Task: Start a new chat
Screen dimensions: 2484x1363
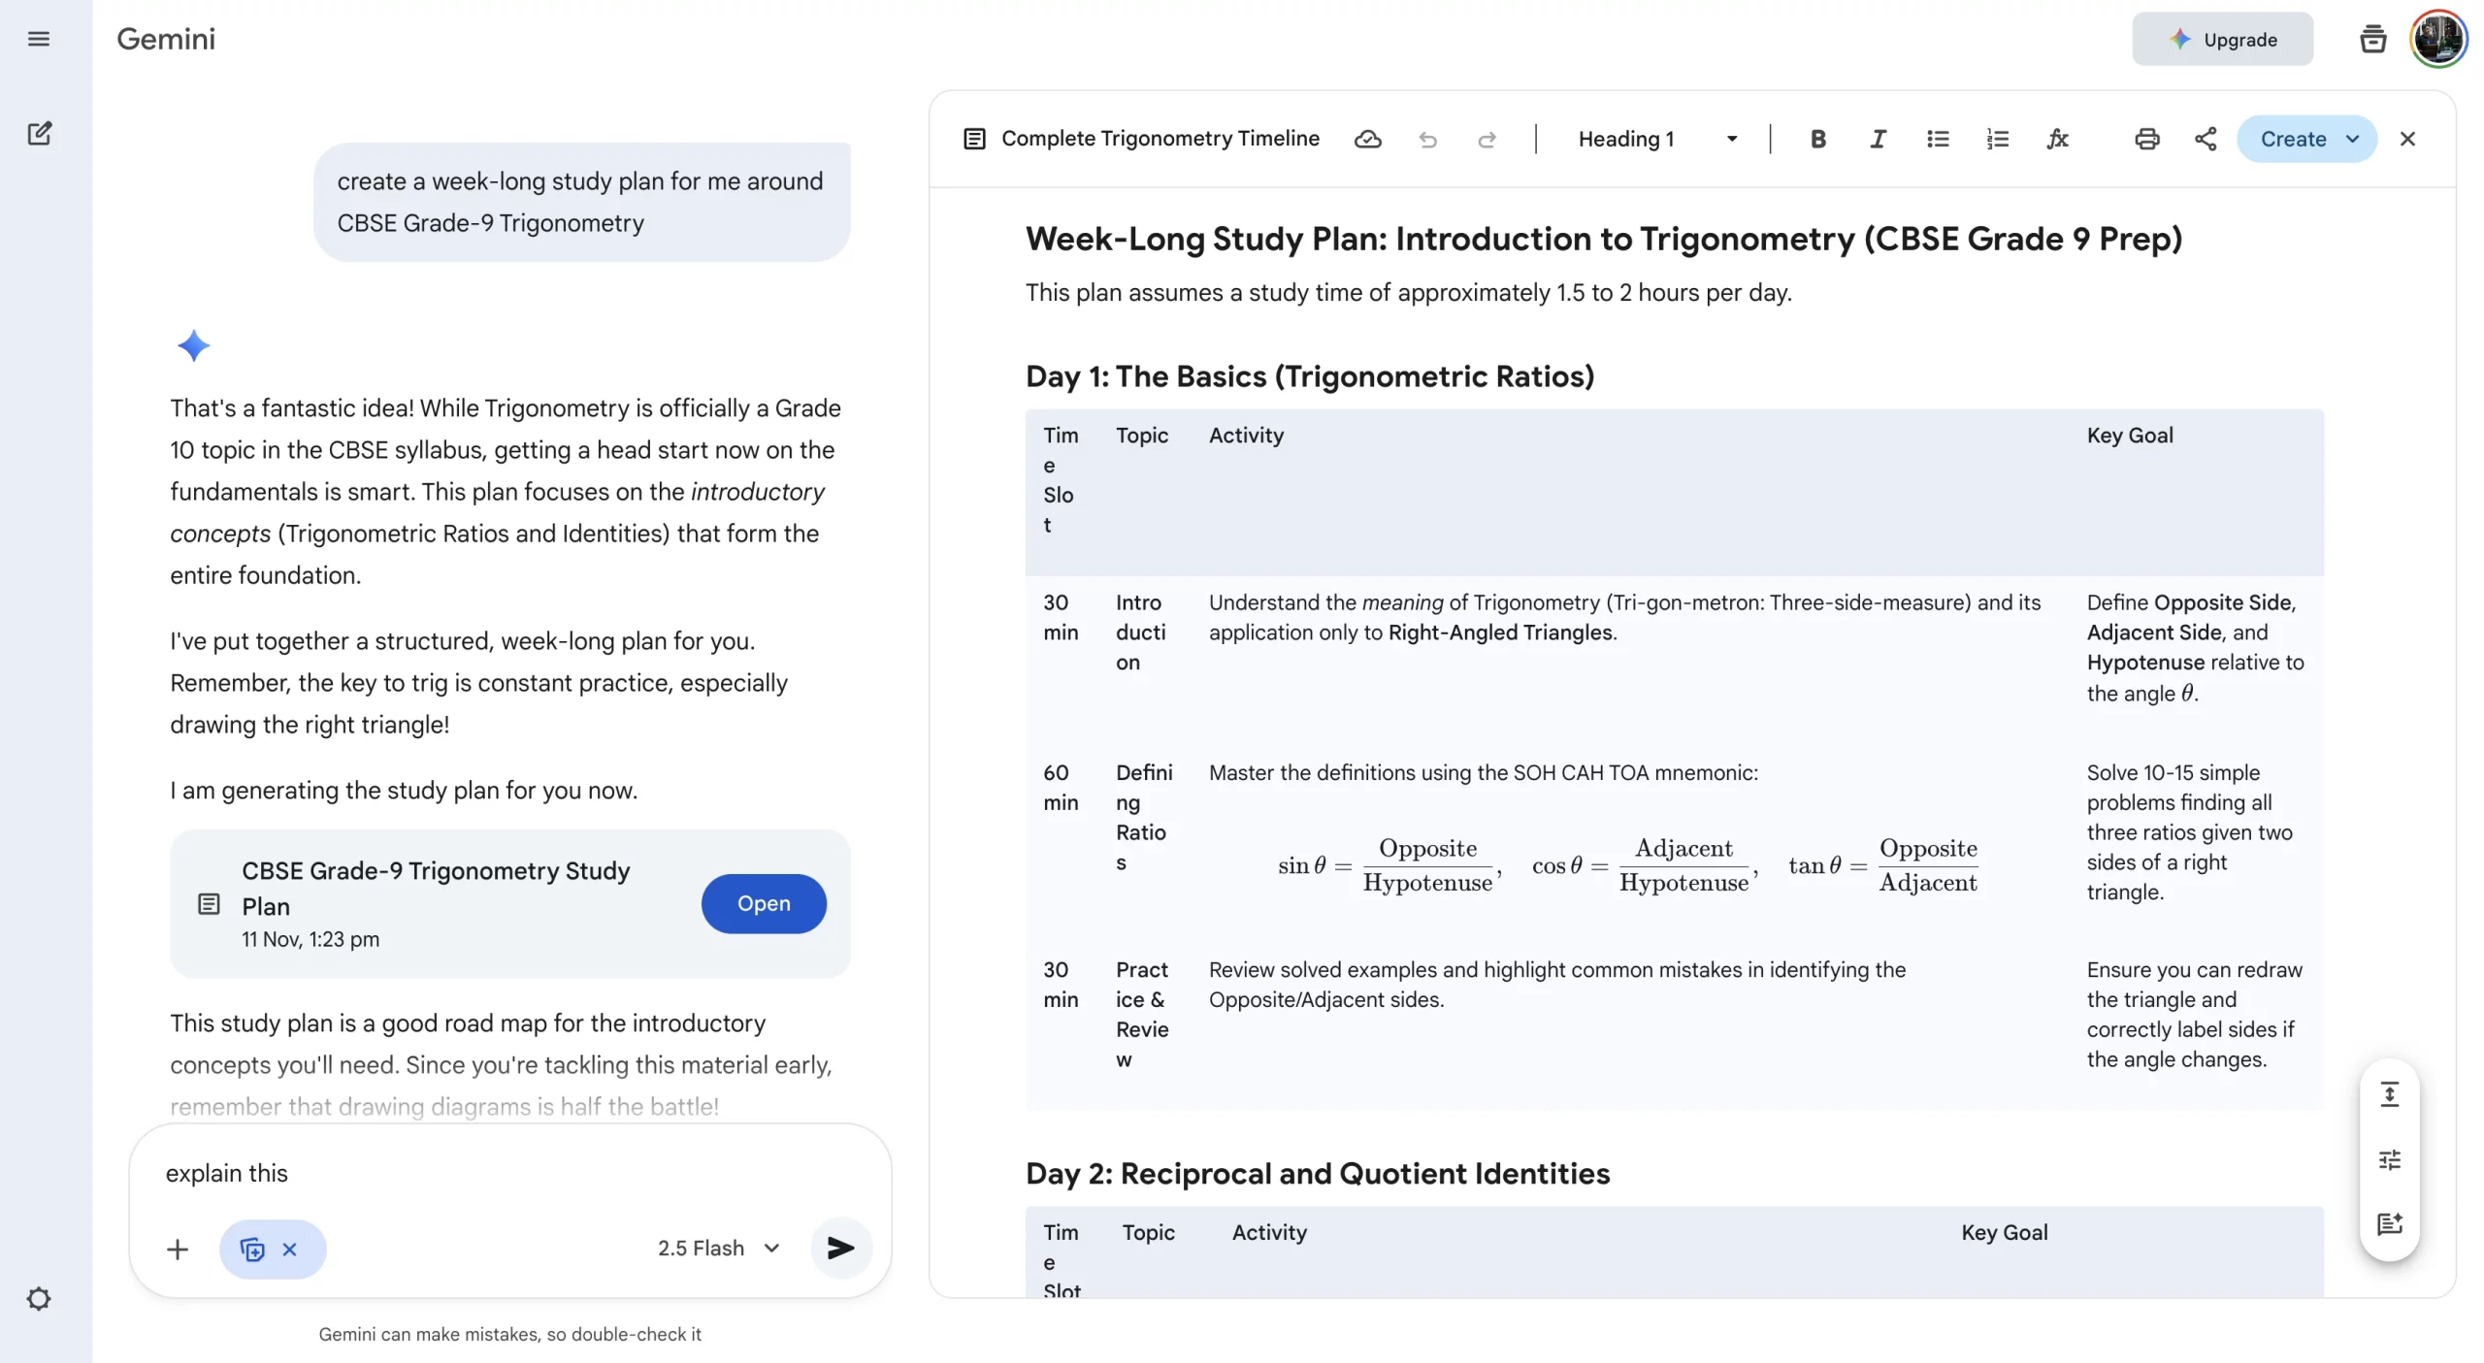Action: click(40, 134)
